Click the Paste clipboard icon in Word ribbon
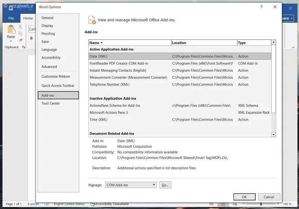 pos(11,29)
